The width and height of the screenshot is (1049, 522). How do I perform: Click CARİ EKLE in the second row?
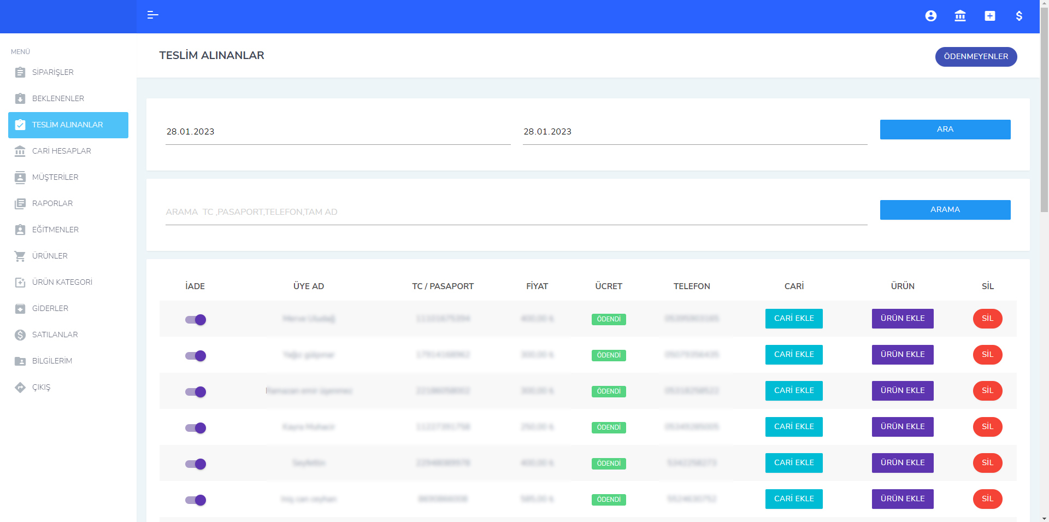pos(794,355)
